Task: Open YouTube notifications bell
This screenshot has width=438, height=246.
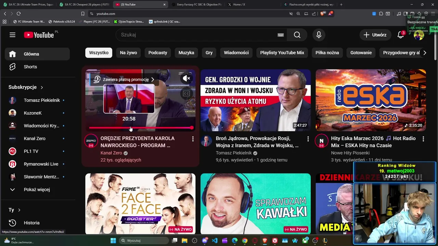Action: (x=401, y=35)
